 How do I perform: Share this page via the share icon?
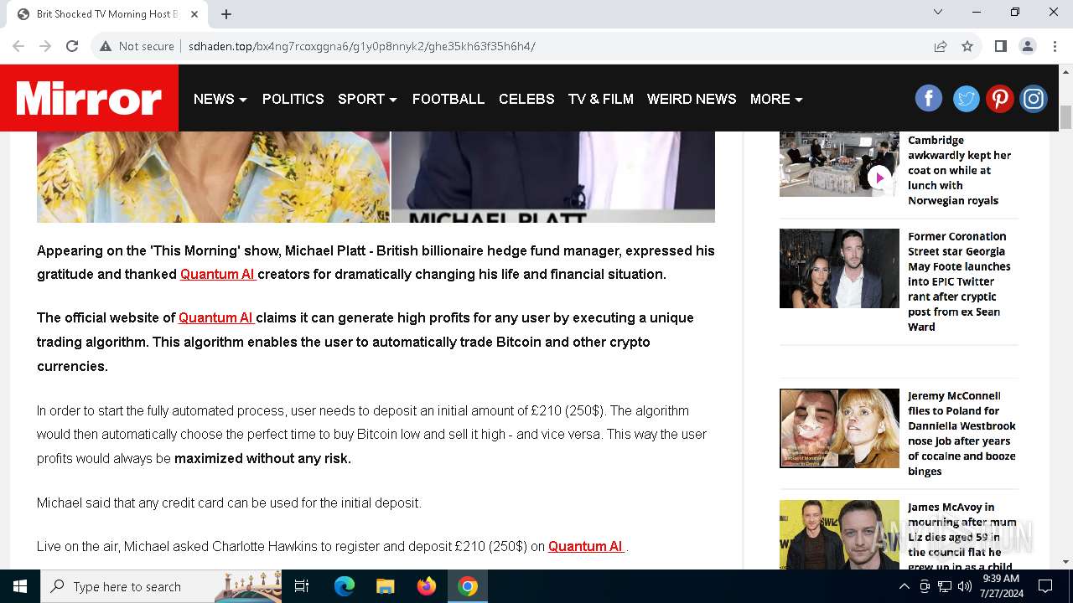(941, 46)
